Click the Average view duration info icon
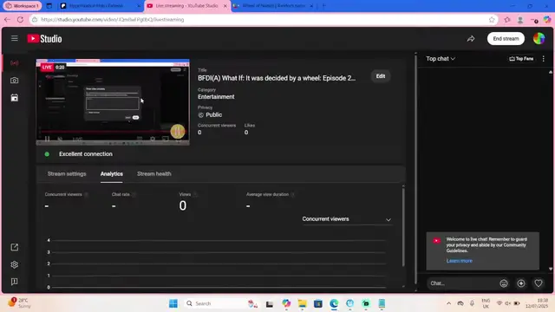Screen dimensions: 555x312 click(x=292, y=194)
